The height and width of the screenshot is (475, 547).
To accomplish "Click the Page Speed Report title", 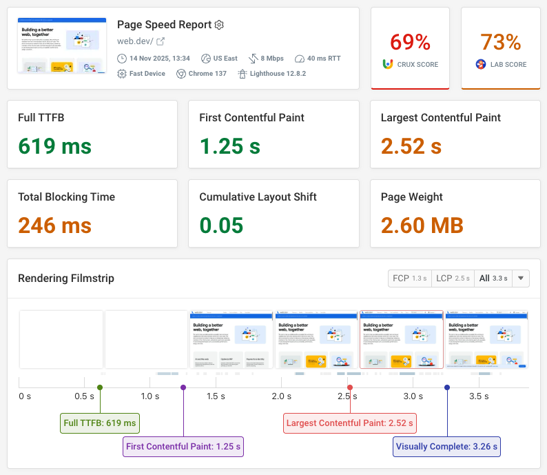I will point(165,25).
